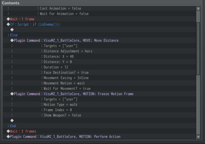
Task: Select the Else branch line
Action: click(x=100, y=35)
